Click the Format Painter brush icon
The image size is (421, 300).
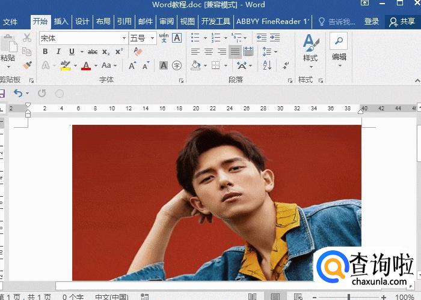point(27,64)
